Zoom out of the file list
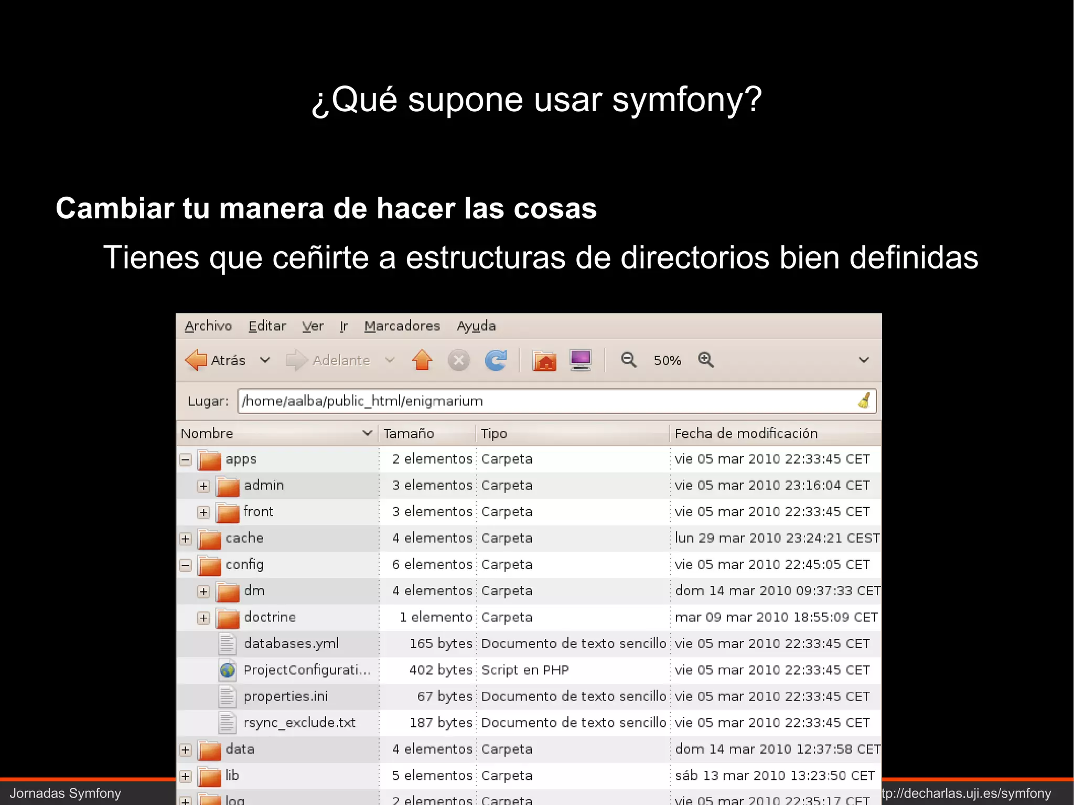Viewport: 1074px width, 805px height. [x=628, y=360]
